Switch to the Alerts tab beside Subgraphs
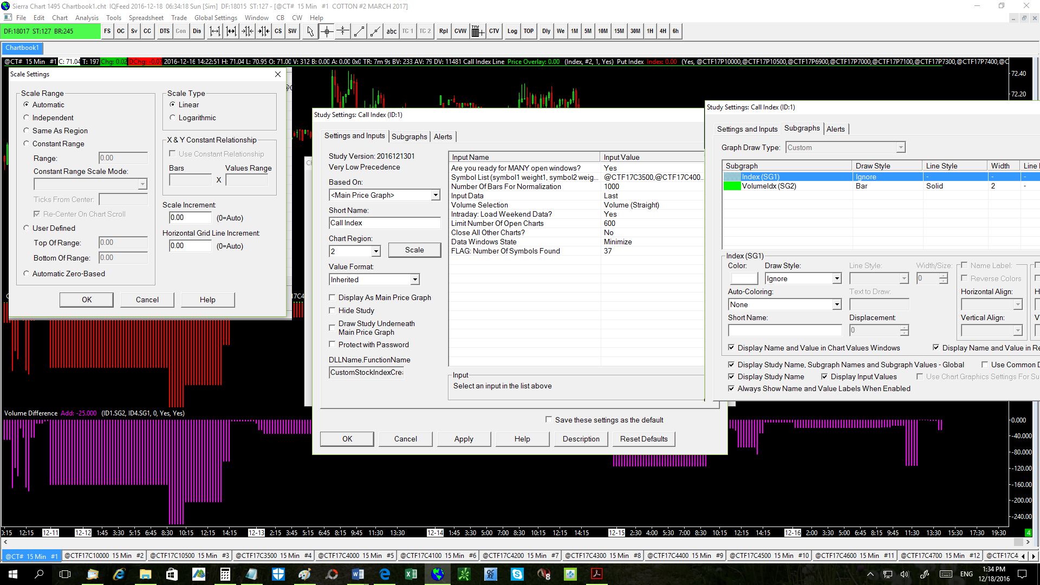This screenshot has width=1040, height=585. coord(443,136)
